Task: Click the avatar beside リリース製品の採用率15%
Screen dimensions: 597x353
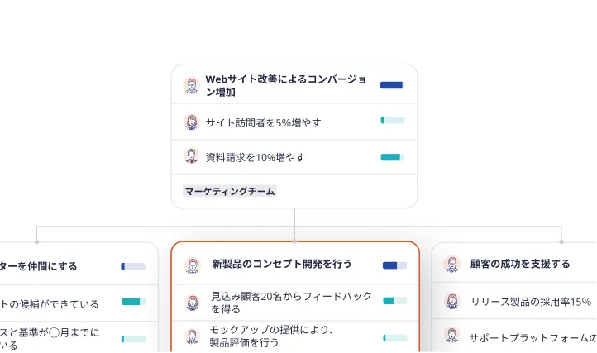Action: click(452, 301)
